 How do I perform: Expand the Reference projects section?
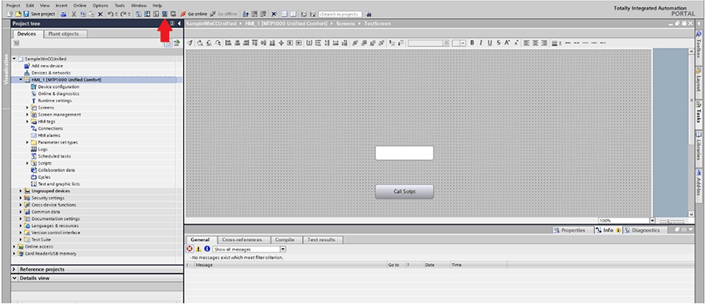point(14,269)
